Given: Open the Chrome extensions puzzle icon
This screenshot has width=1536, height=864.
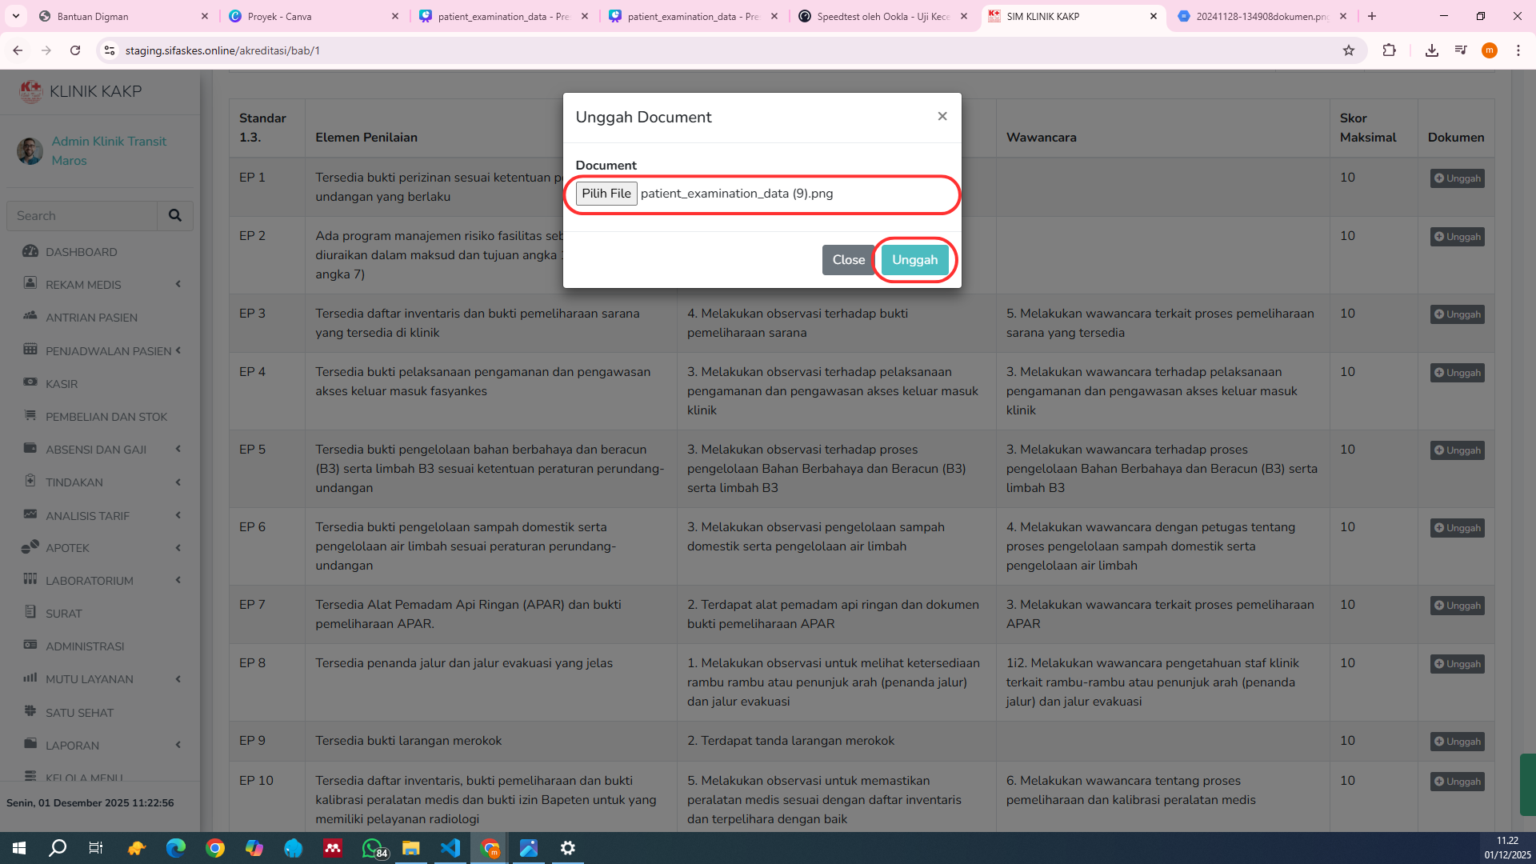Looking at the screenshot, I should [1389, 50].
